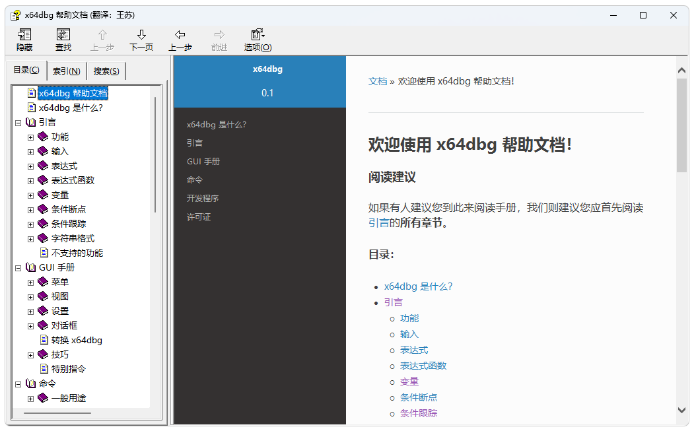694x431 pixels.
Task: Open the 'x64dbg 是什么?' link in contents list
Action: coord(418,286)
